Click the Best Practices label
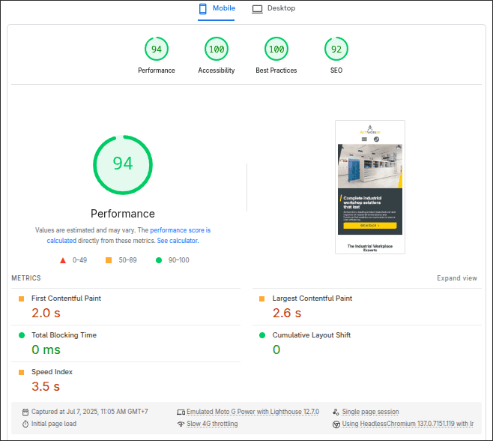493x441 pixels. pyautogui.click(x=276, y=70)
